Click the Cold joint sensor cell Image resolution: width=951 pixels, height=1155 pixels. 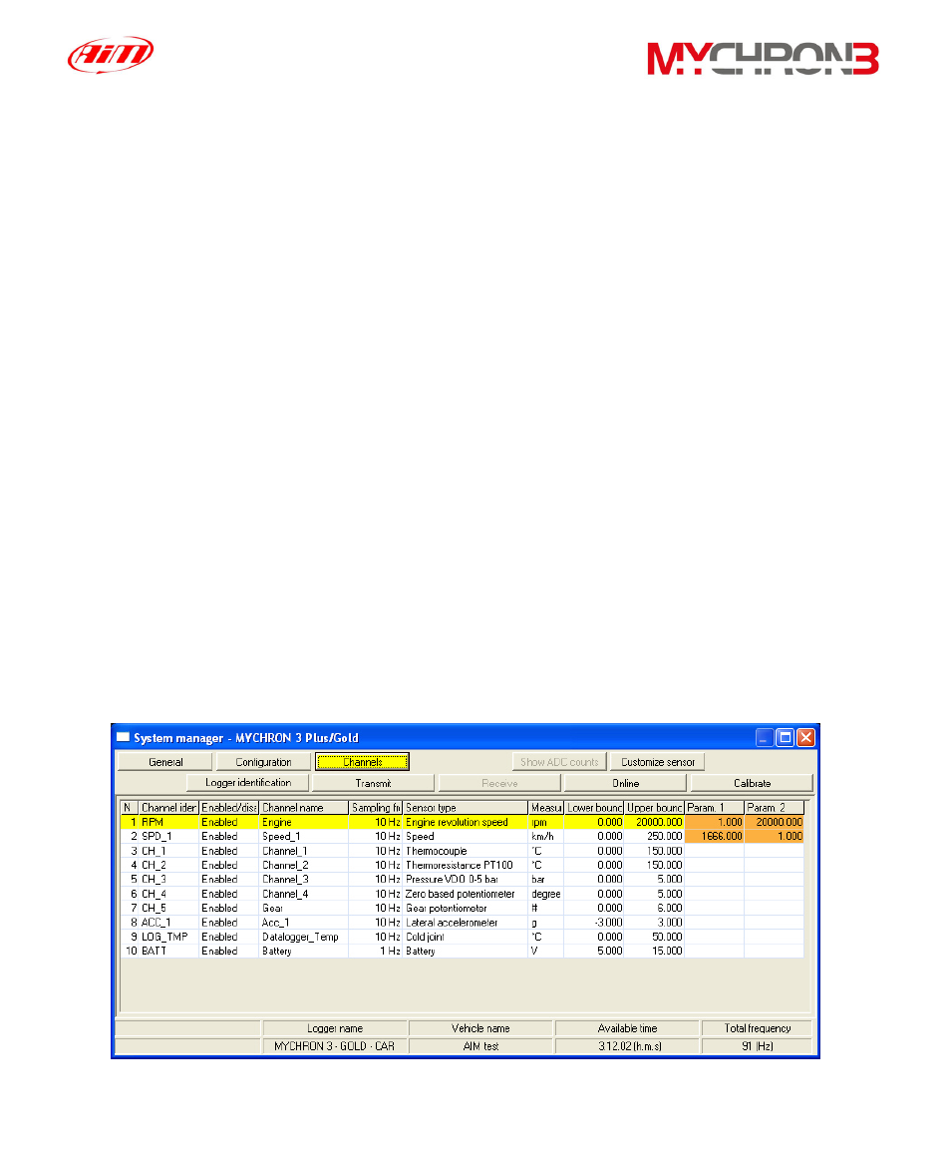point(466,937)
